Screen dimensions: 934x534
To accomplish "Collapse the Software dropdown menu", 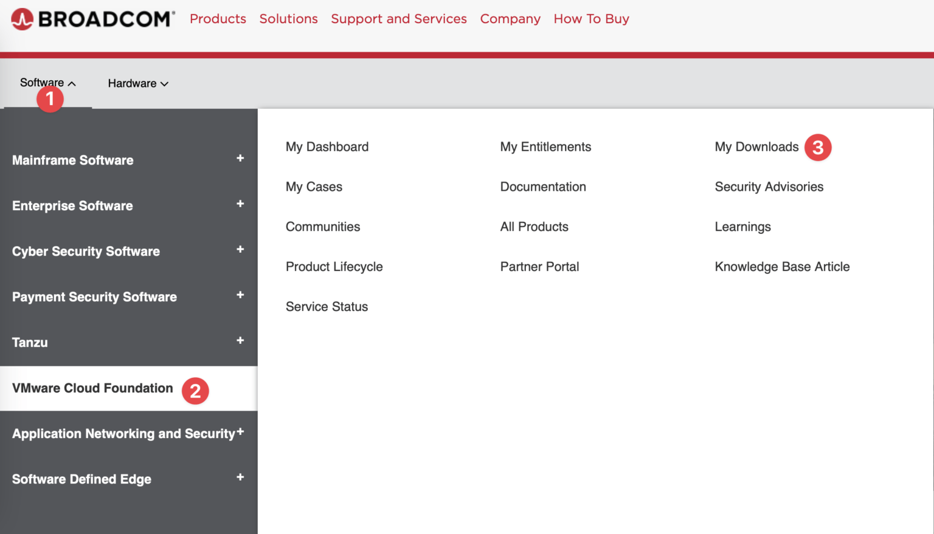I will click(x=47, y=83).
